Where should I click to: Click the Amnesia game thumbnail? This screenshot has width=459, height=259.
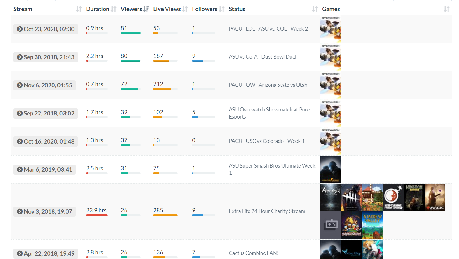(x=331, y=198)
